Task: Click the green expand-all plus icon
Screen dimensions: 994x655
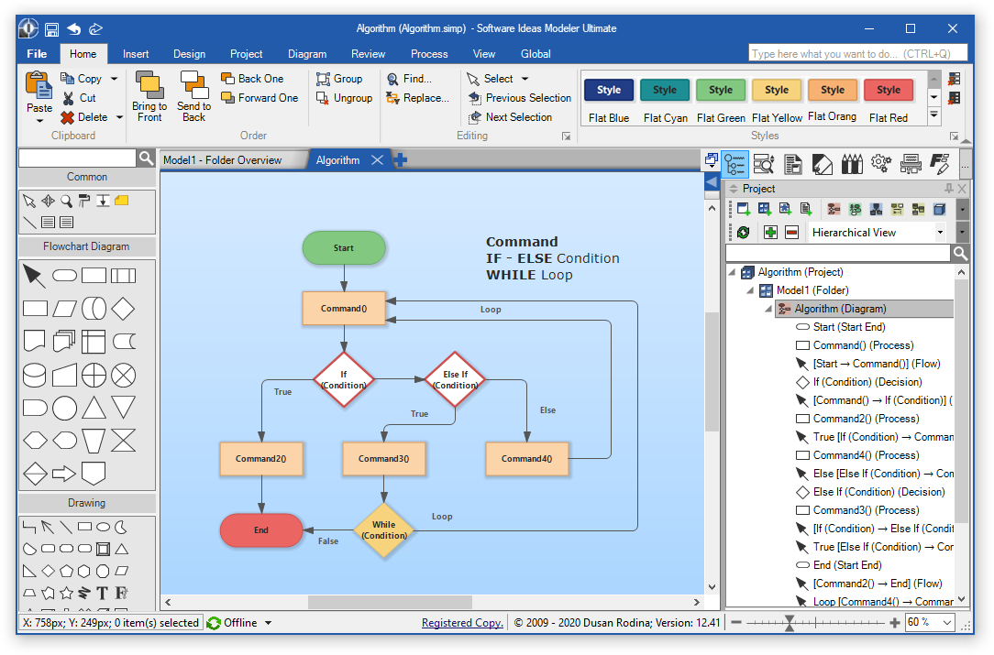Action: point(771,233)
